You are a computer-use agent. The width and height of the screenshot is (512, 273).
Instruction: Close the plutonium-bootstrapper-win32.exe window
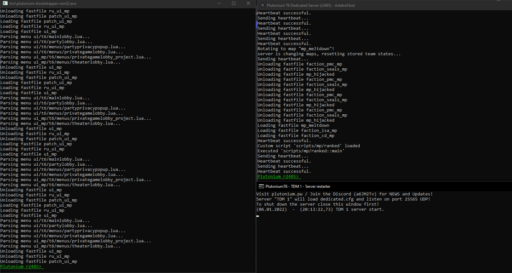click(x=248, y=3)
